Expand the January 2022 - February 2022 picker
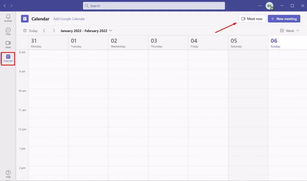The width and height of the screenshot is (307, 181). 86,31
